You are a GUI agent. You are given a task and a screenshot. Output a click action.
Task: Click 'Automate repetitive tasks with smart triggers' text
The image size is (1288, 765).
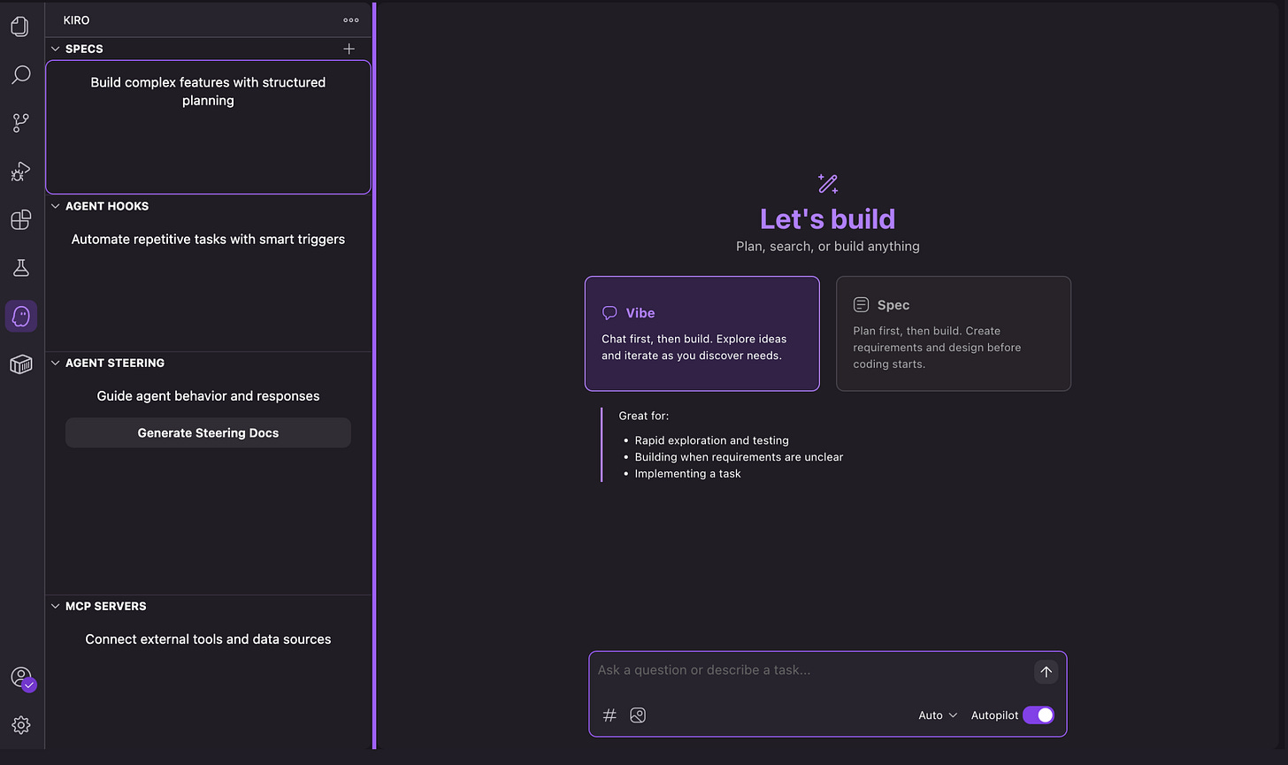208,240
